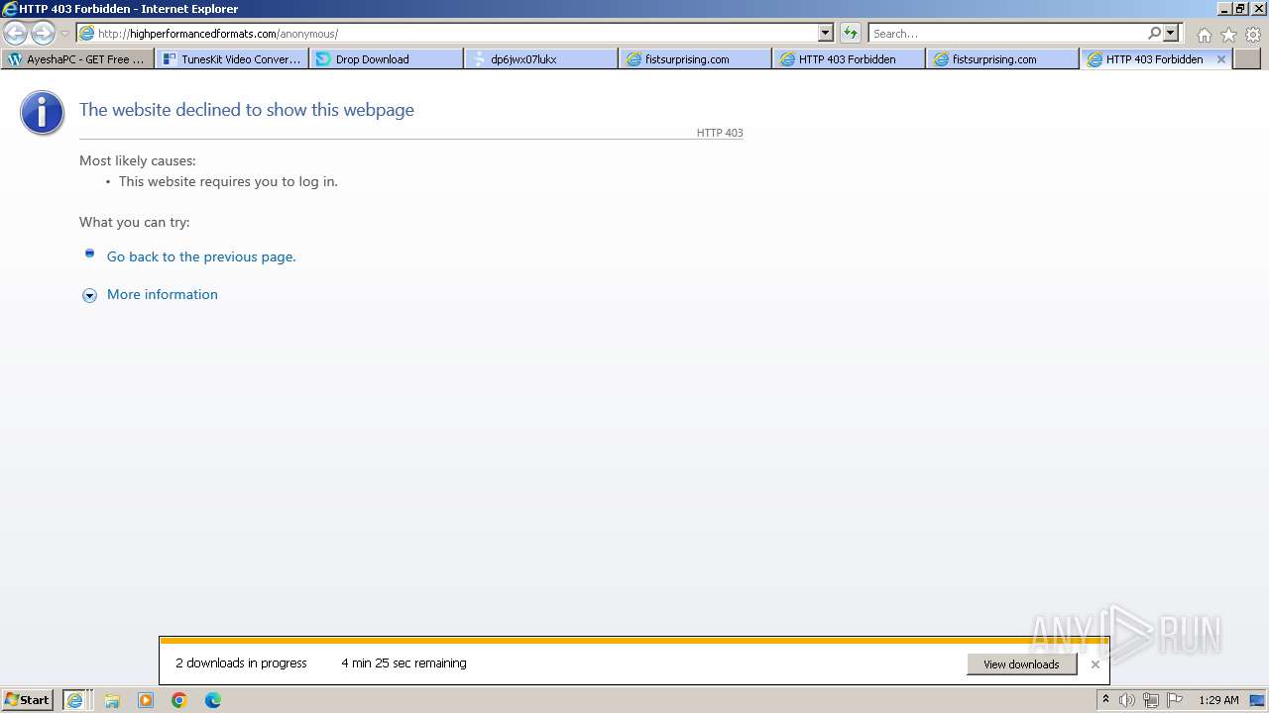Open the media player taskbar icon
The image size is (1269, 713).
coord(146,700)
